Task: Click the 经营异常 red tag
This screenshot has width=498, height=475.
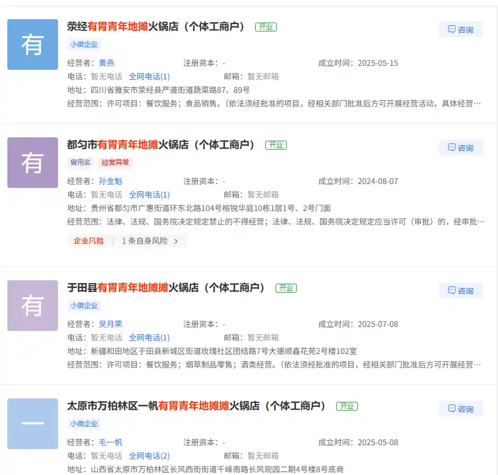Action: (x=115, y=163)
